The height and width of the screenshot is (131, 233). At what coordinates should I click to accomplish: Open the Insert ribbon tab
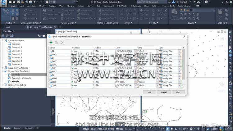point(21,6)
